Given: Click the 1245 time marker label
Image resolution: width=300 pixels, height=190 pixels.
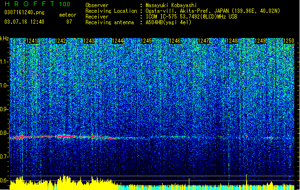Looking at the screenshot, I should [146, 41].
